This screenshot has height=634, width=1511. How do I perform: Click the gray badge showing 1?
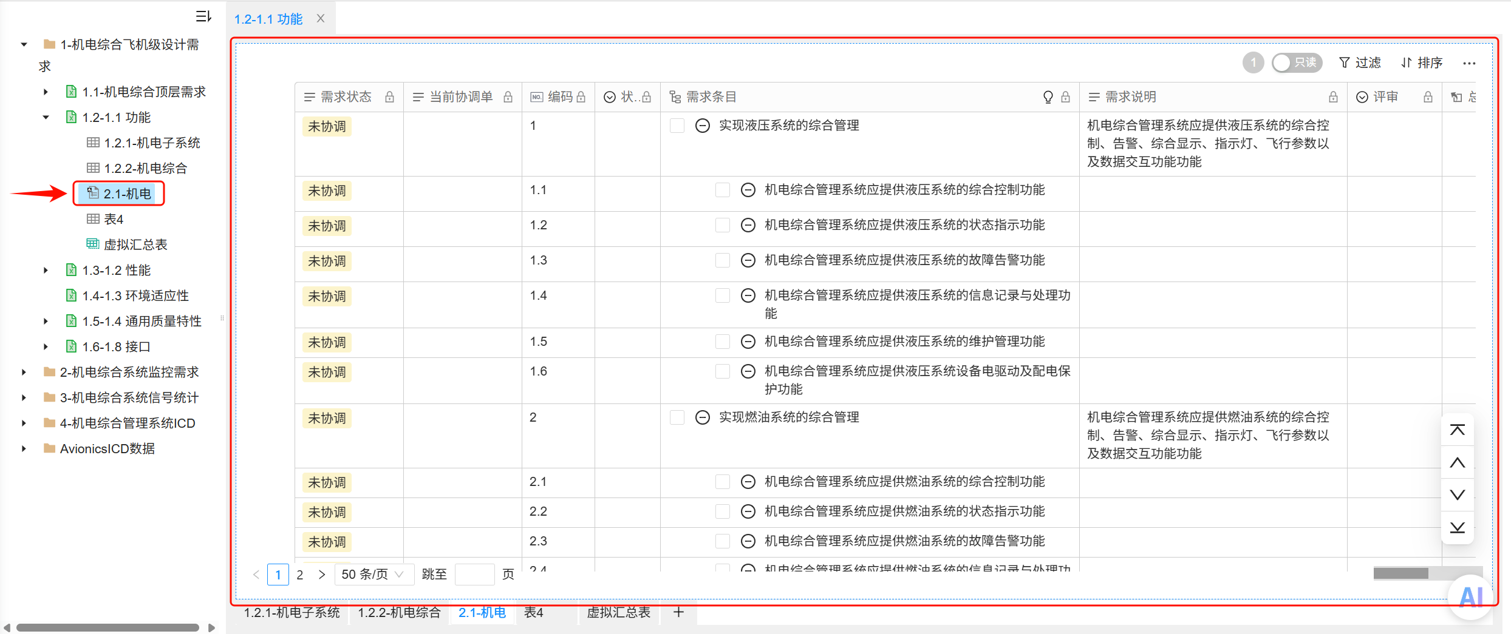1253,62
